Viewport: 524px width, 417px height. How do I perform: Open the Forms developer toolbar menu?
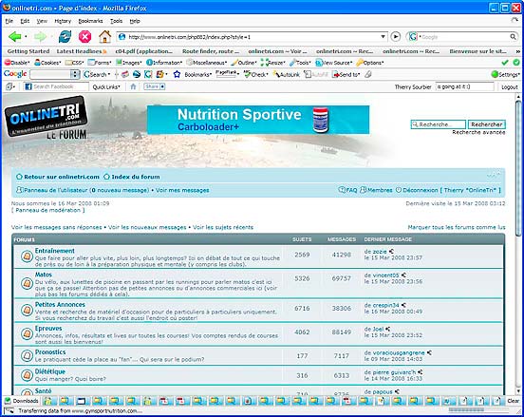100,63
